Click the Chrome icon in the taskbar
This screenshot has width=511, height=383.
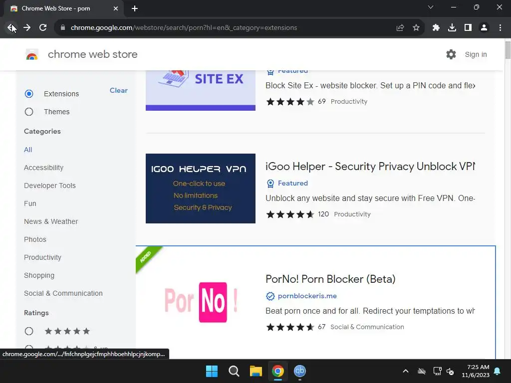(277, 371)
